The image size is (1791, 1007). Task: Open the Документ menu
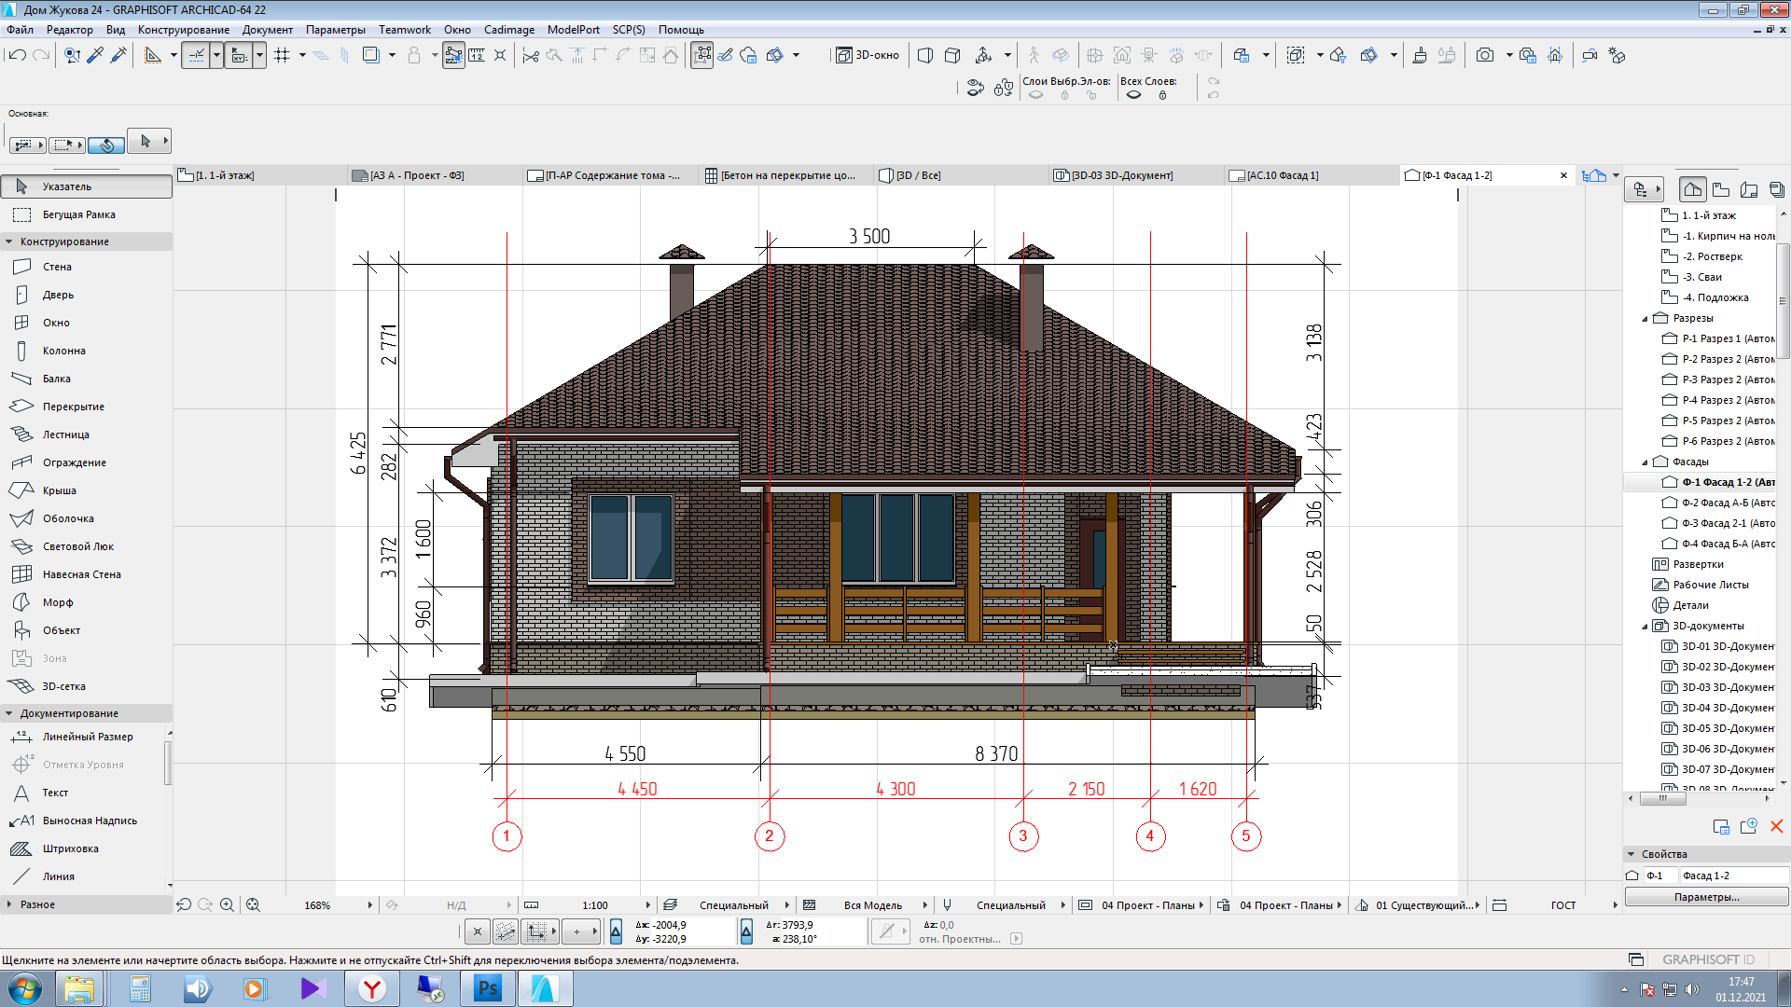point(267,30)
